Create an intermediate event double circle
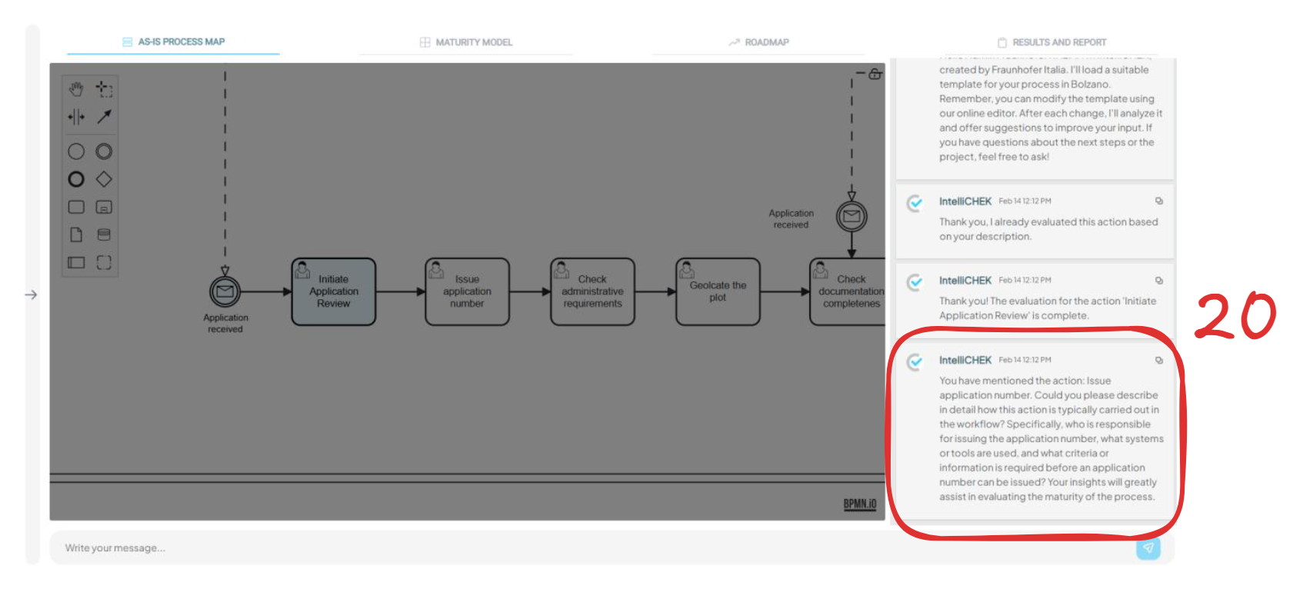 (x=104, y=151)
